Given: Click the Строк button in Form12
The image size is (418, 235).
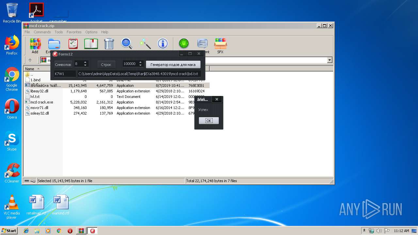Looking at the screenshot, I should coord(106,65).
